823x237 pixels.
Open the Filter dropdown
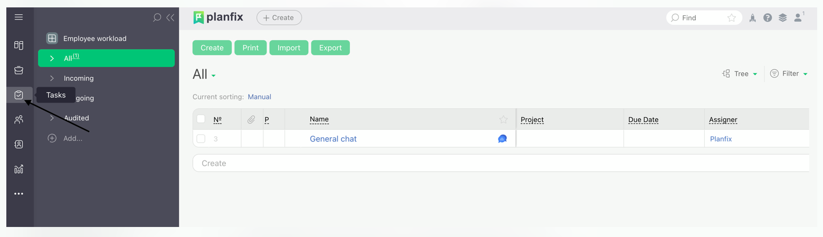(789, 74)
